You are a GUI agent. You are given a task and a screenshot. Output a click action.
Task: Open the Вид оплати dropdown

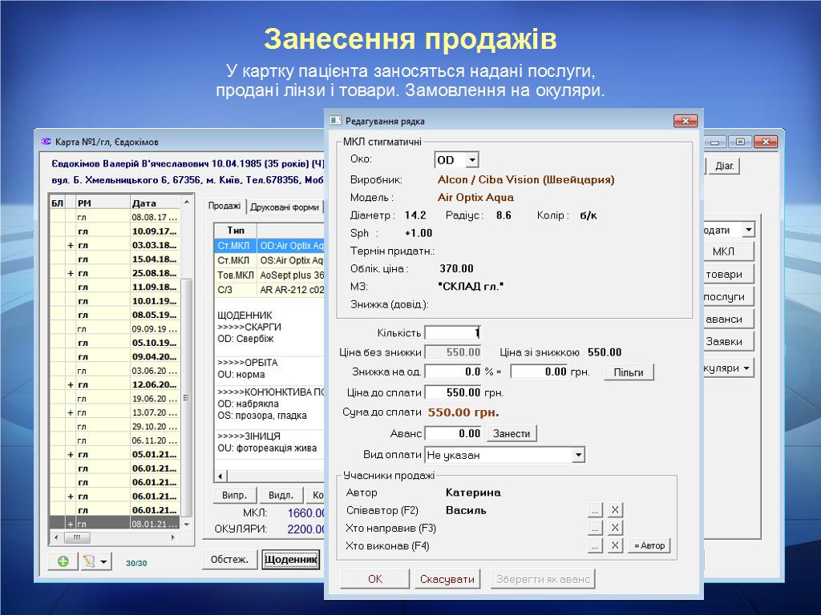(578, 455)
